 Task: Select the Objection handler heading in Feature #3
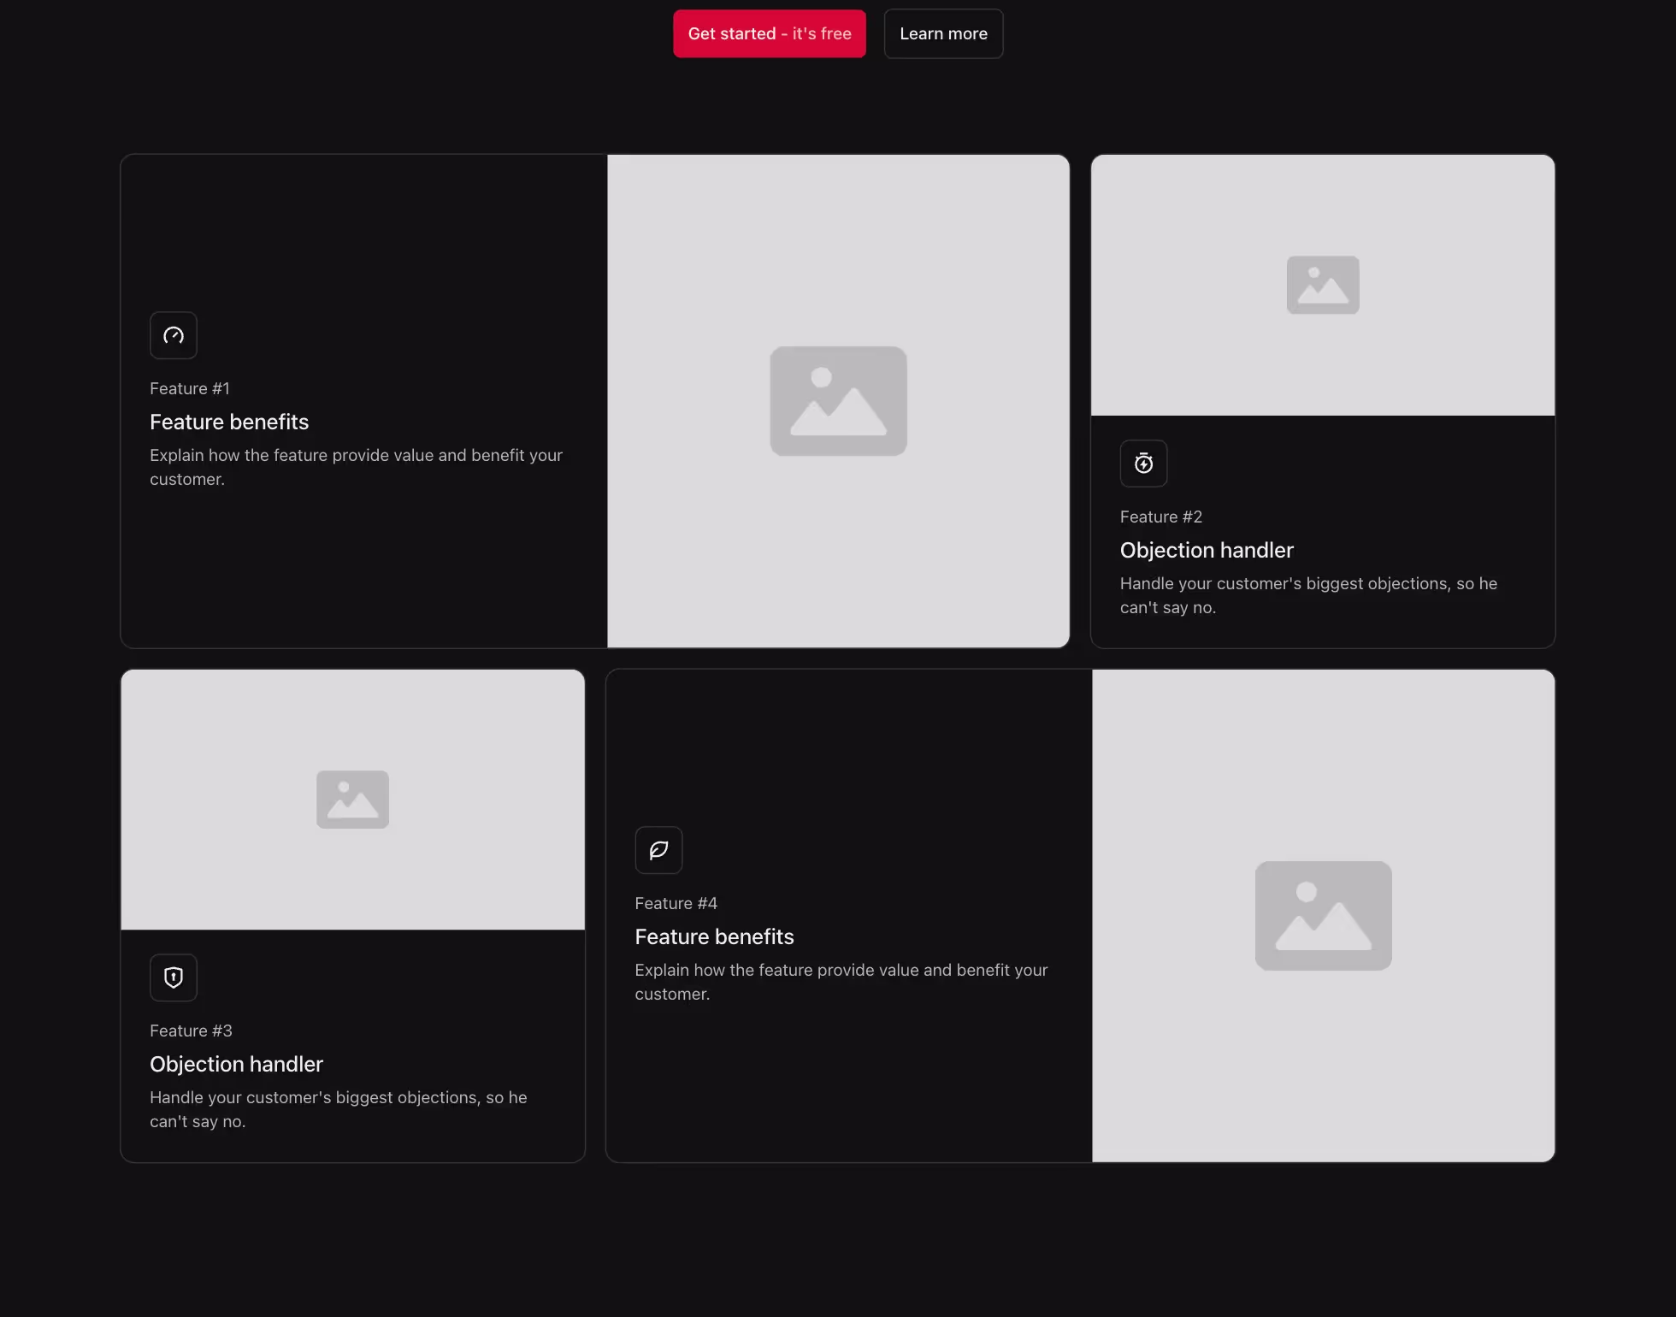point(236,1064)
